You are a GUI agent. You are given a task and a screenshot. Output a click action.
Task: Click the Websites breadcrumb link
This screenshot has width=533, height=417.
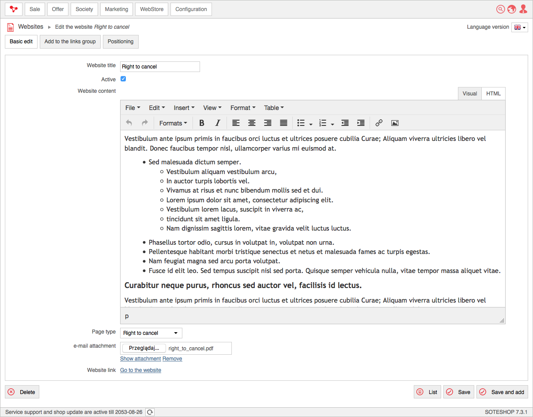point(30,27)
